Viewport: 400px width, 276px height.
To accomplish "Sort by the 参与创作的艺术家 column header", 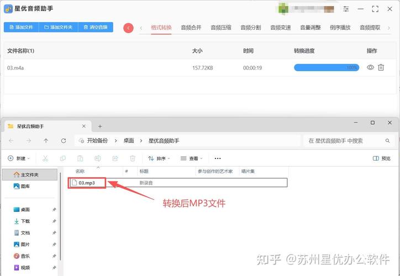I will click(215, 171).
